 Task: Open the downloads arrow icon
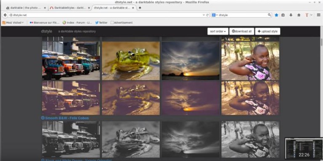[291, 15]
